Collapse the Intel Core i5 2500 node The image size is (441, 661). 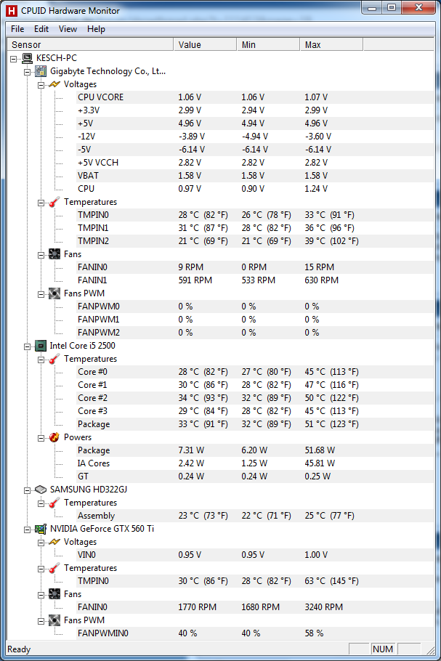[x=27, y=346]
